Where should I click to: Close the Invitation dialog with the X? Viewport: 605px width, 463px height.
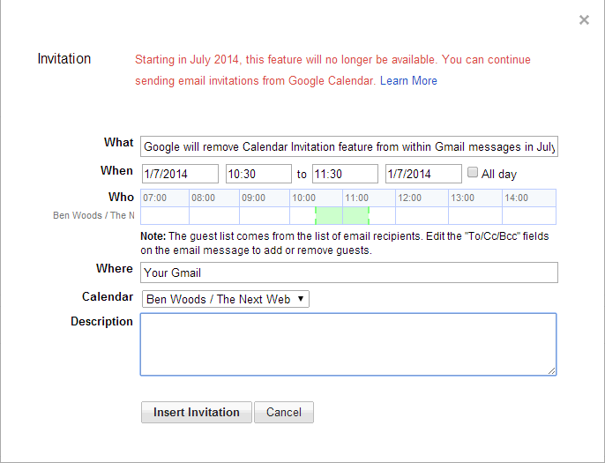pos(584,19)
